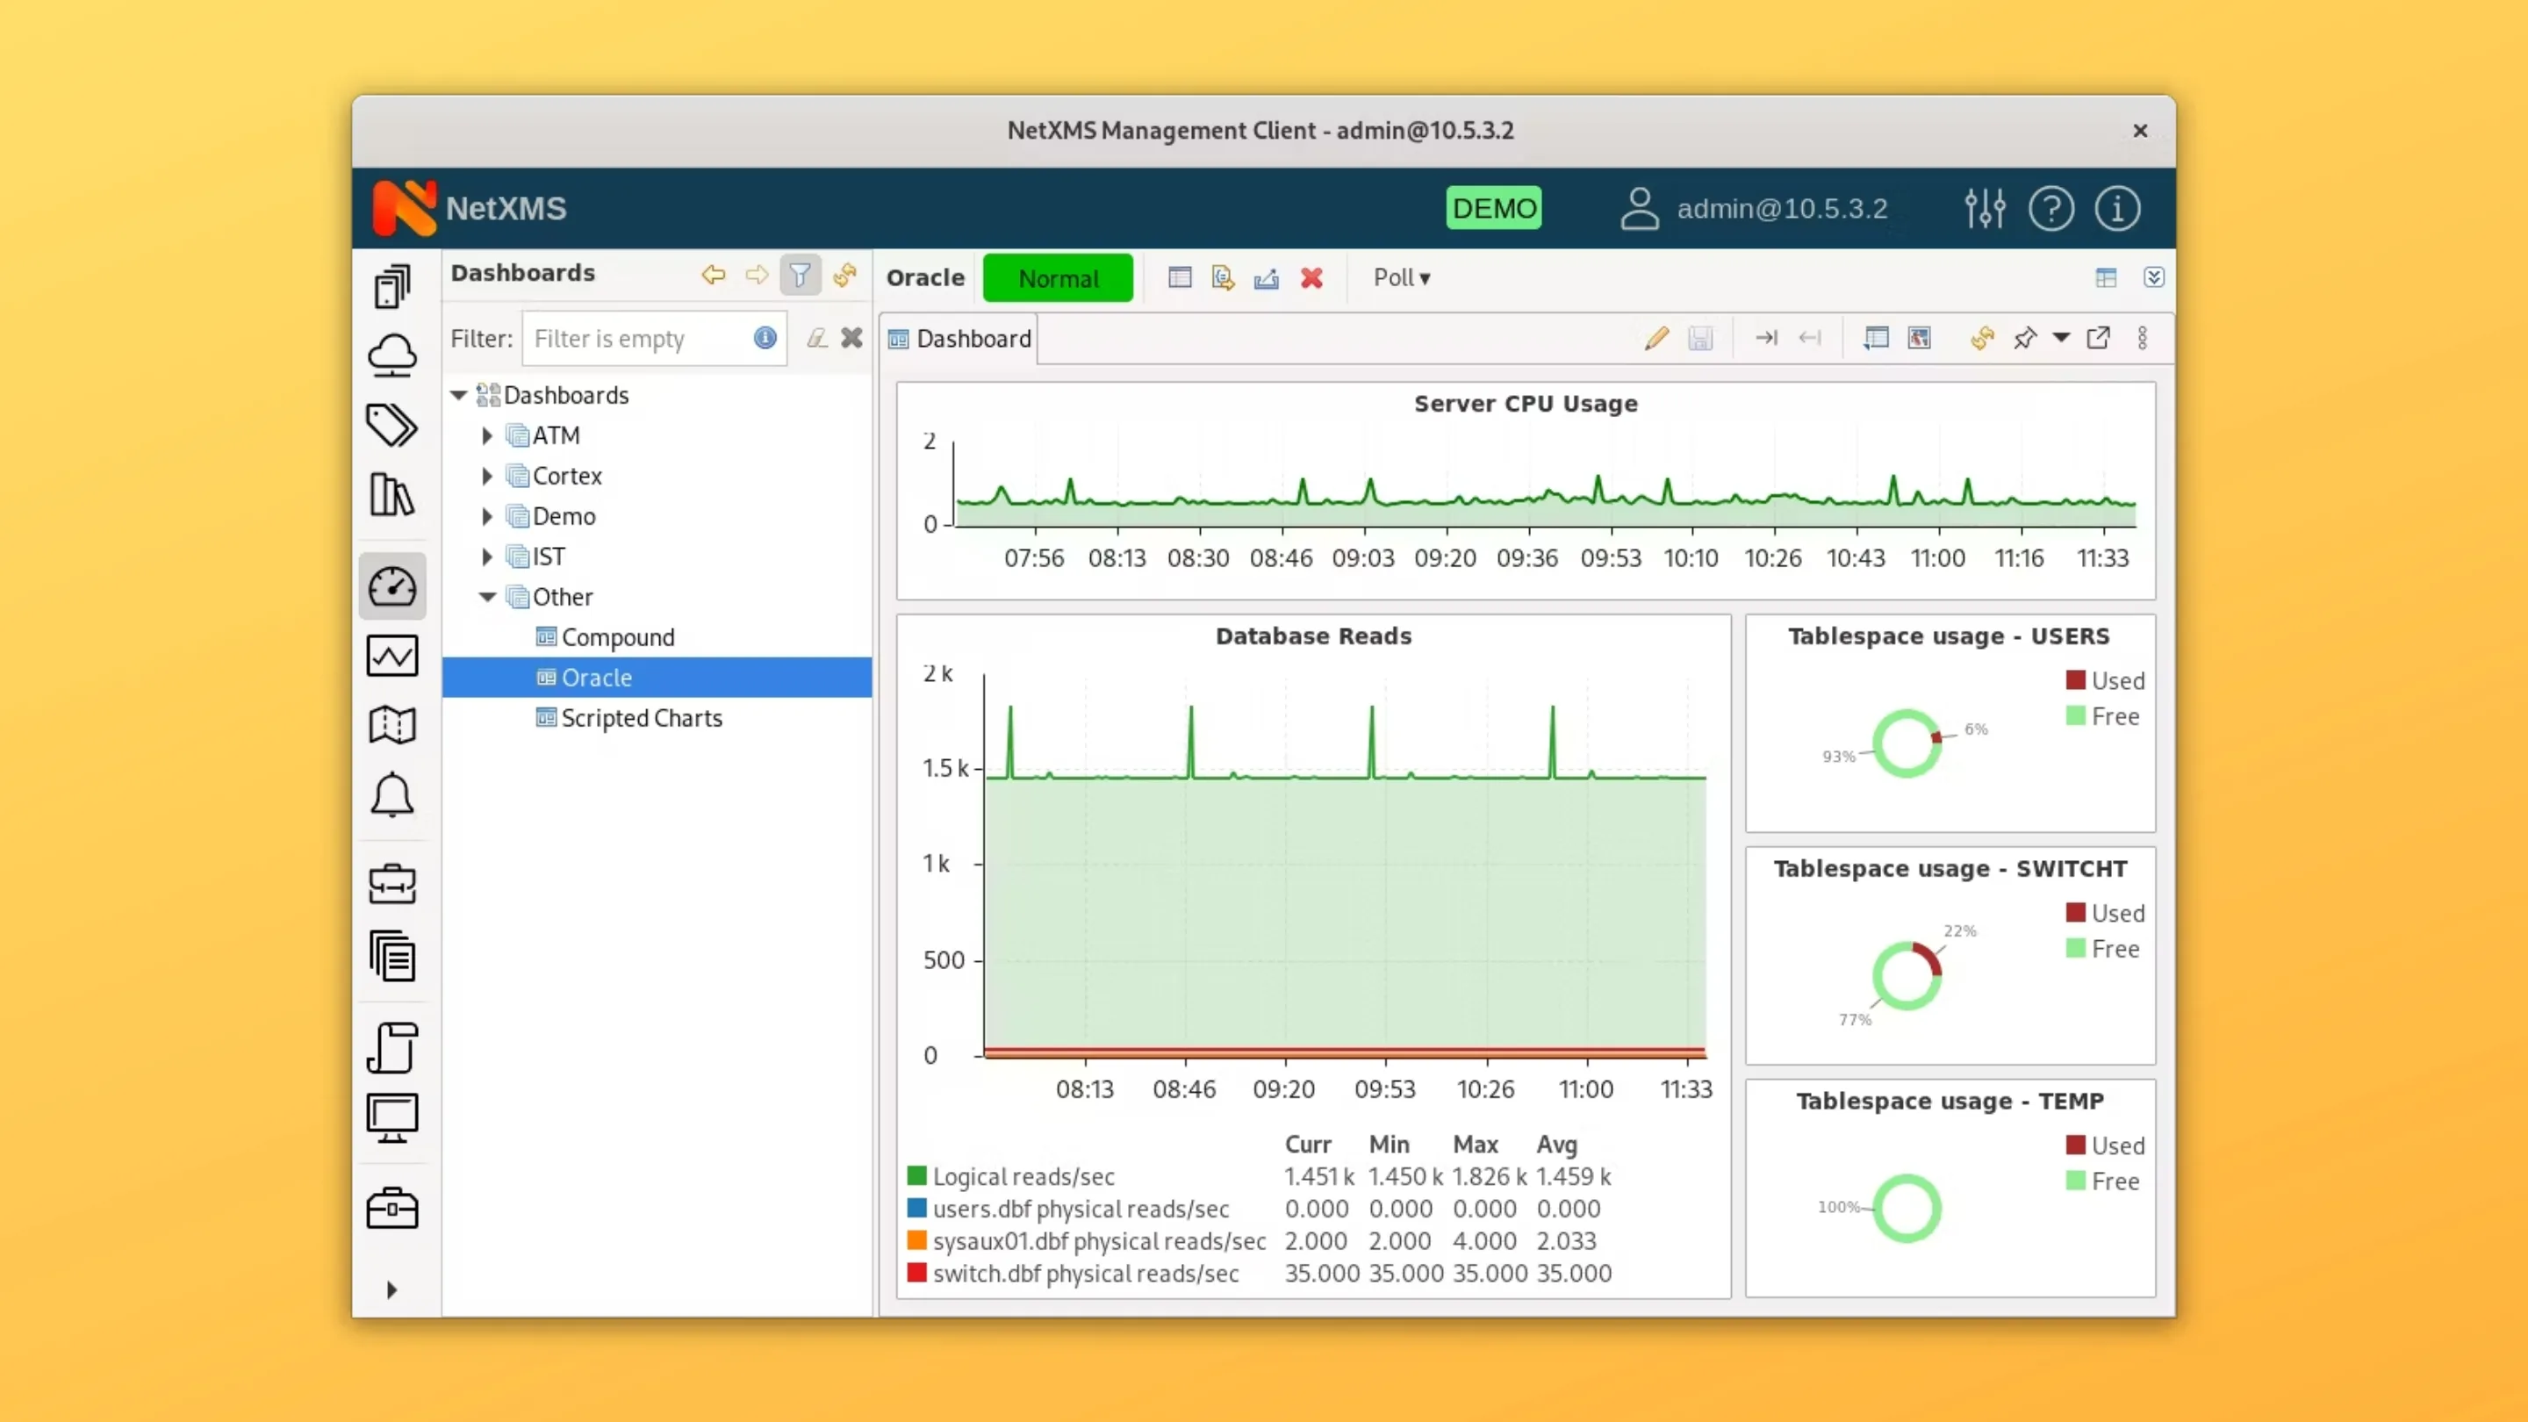2528x1422 pixels.
Task: Open the Infrastructure devices perspective icon
Action: (x=392, y=286)
